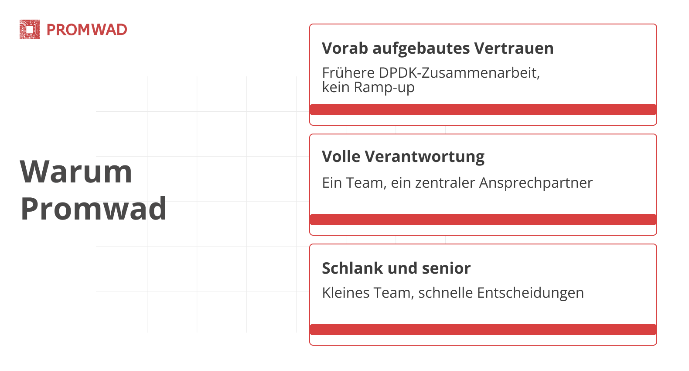
Task: Select the 'Warum Promwad' heading
Action: pos(93,190)
